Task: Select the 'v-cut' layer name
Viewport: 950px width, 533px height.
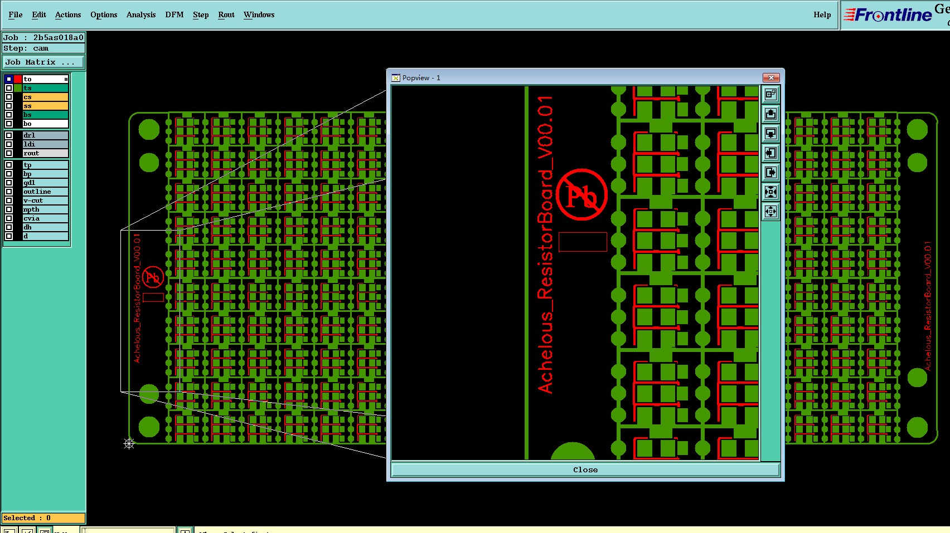Action: pyautogui.click(x=45, y=201)
